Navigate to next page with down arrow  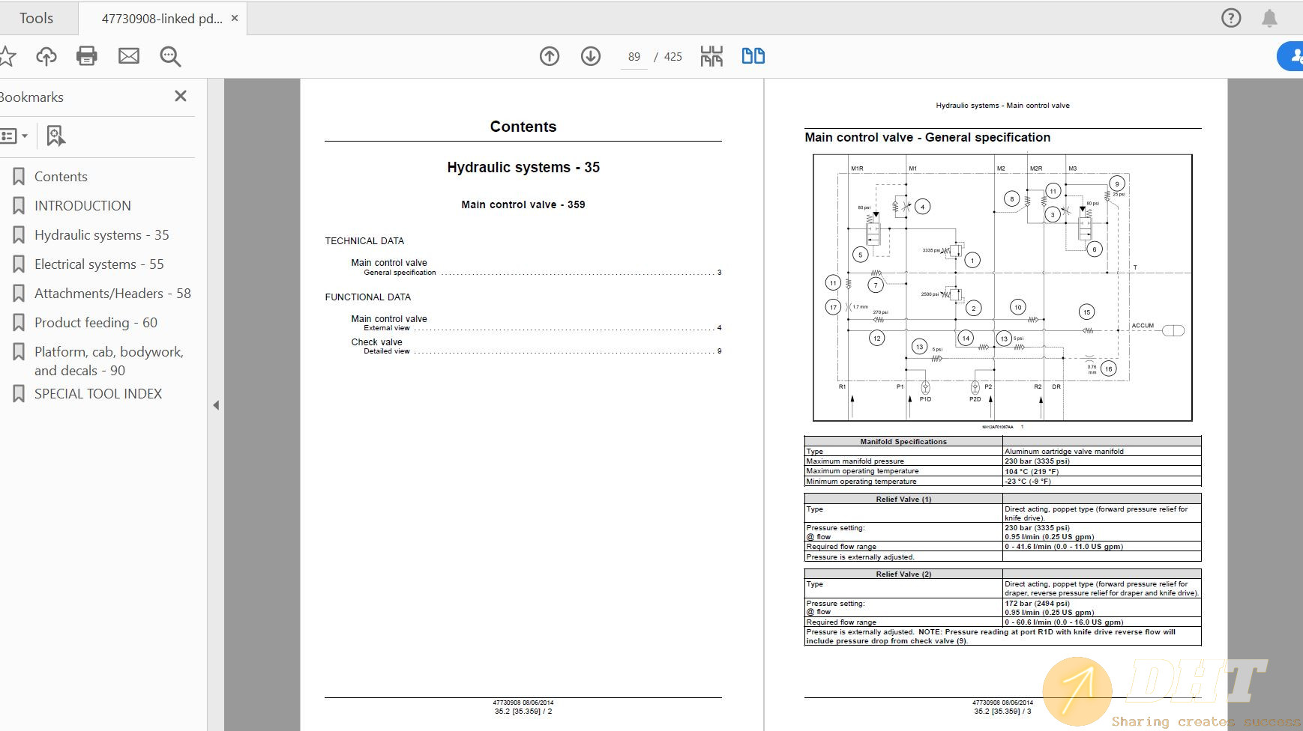591,55
